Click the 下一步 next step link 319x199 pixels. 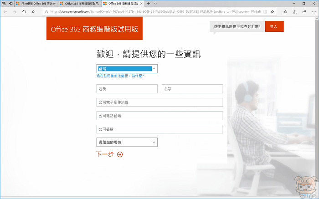point(105,154)
